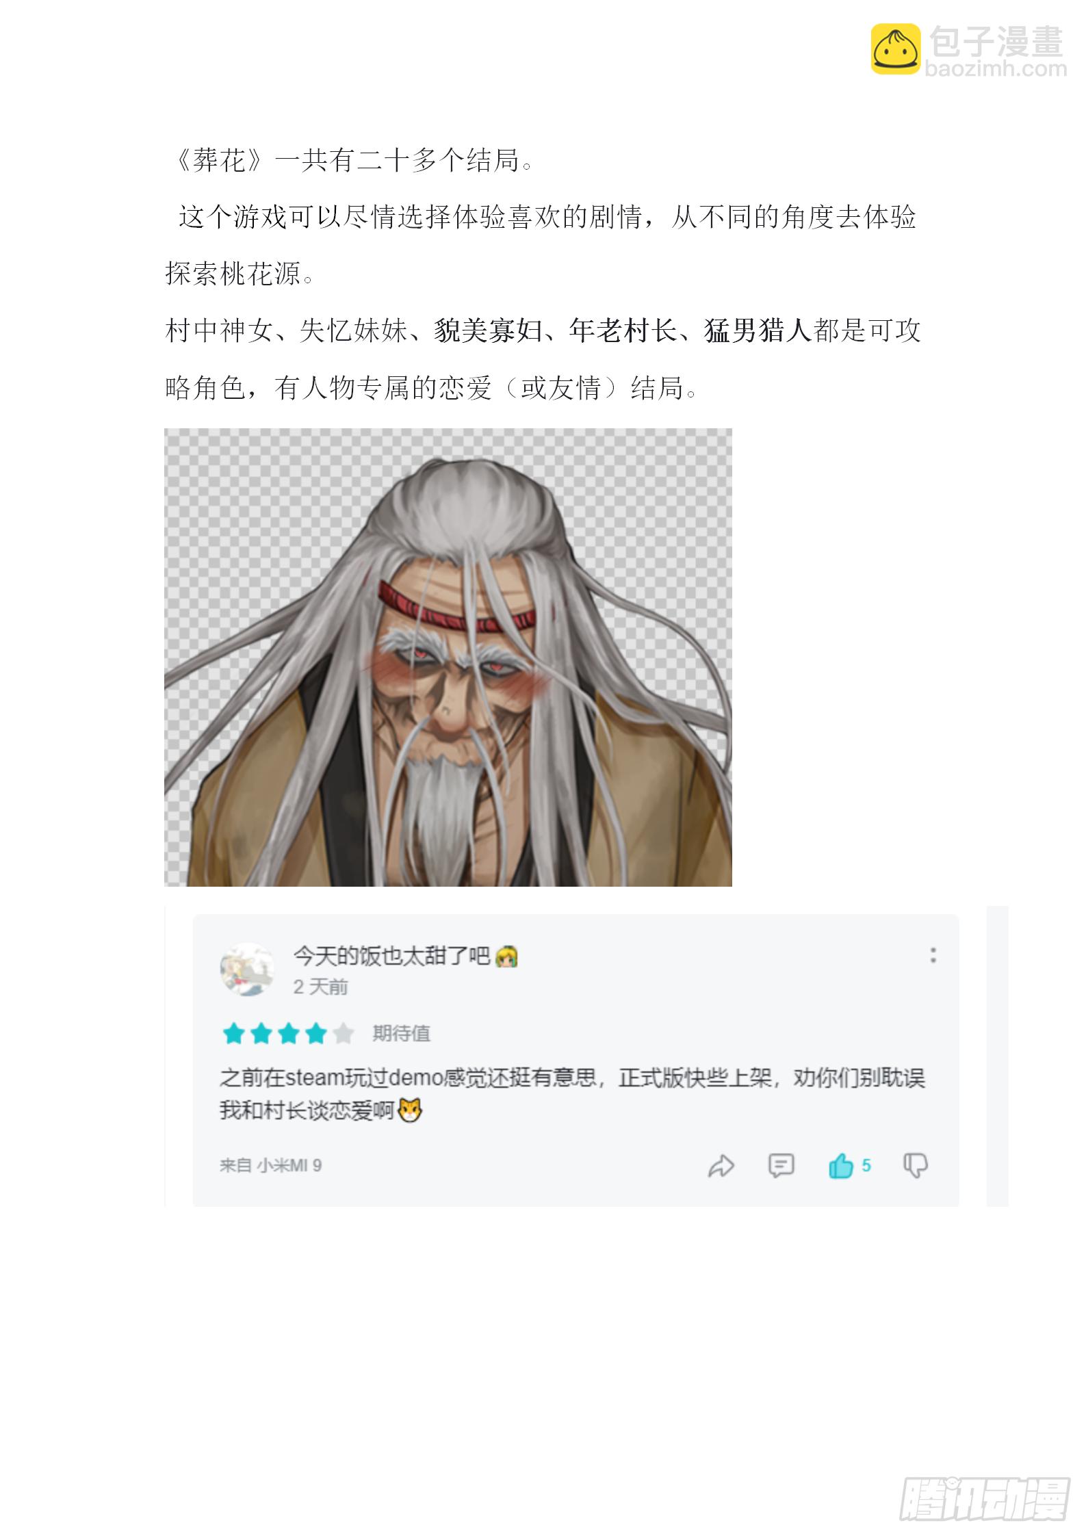Viewport: 1086px width, 1536px height.
Task: Select the fifth grey rating star
Action: [x=343, y=1033]
